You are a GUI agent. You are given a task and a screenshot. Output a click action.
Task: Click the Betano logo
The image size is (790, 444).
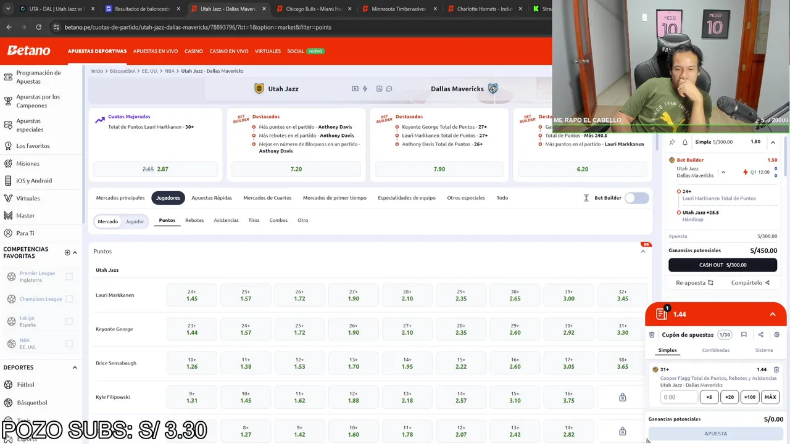coord(29,51)
